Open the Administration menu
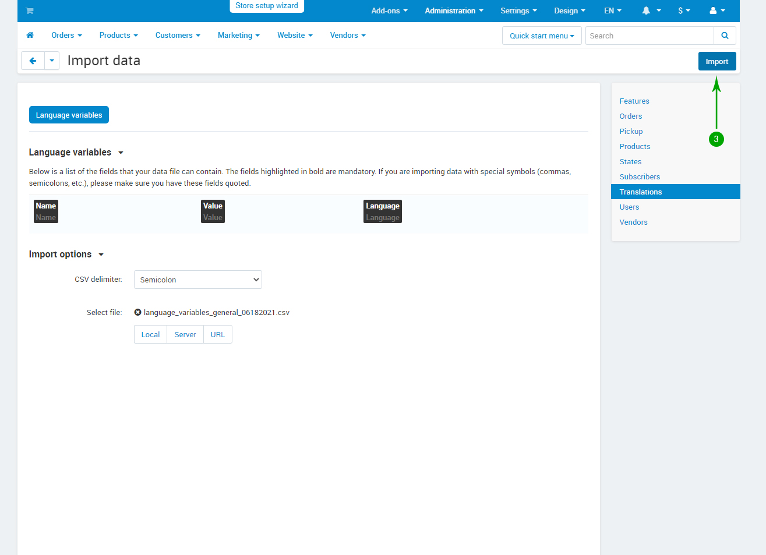This screenshot has width=766, height=555. 454,10
